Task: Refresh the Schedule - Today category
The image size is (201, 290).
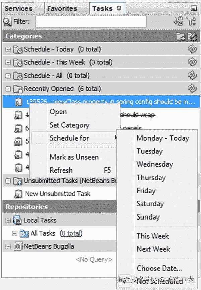Action: coord(192,49)
